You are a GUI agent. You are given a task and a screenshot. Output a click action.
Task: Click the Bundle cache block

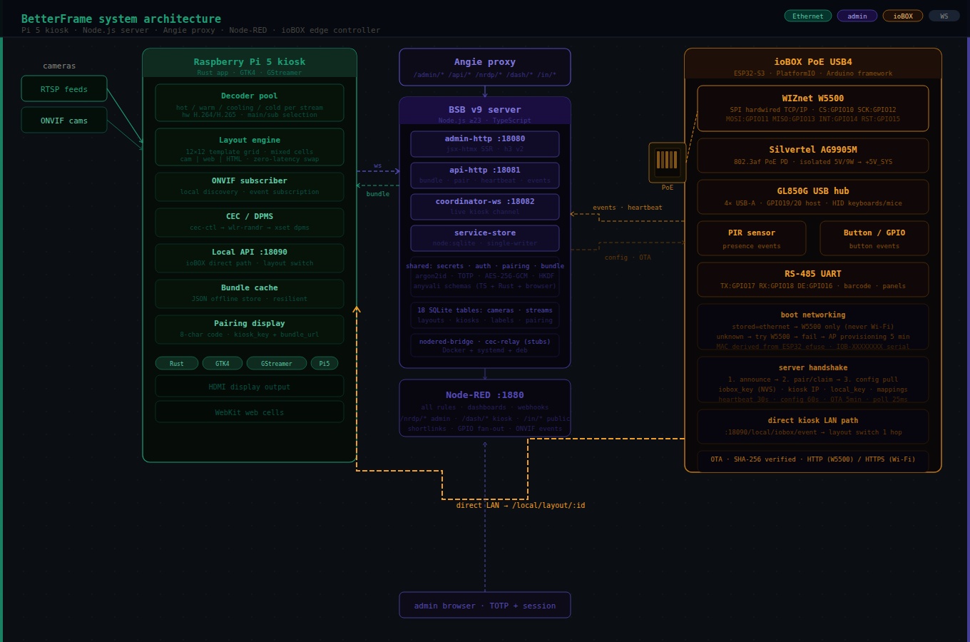point(250,294)
